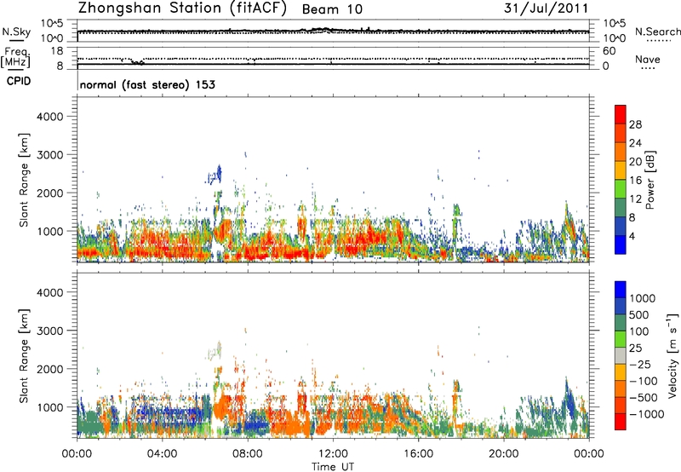The height and width of the screenshot is (472, 681).
Task: Click the red -1000 m/s bottom of Velocity bar
Action: coord(621,422)
